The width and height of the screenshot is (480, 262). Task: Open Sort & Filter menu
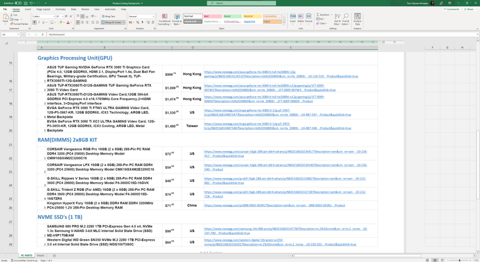click(337, 20)
